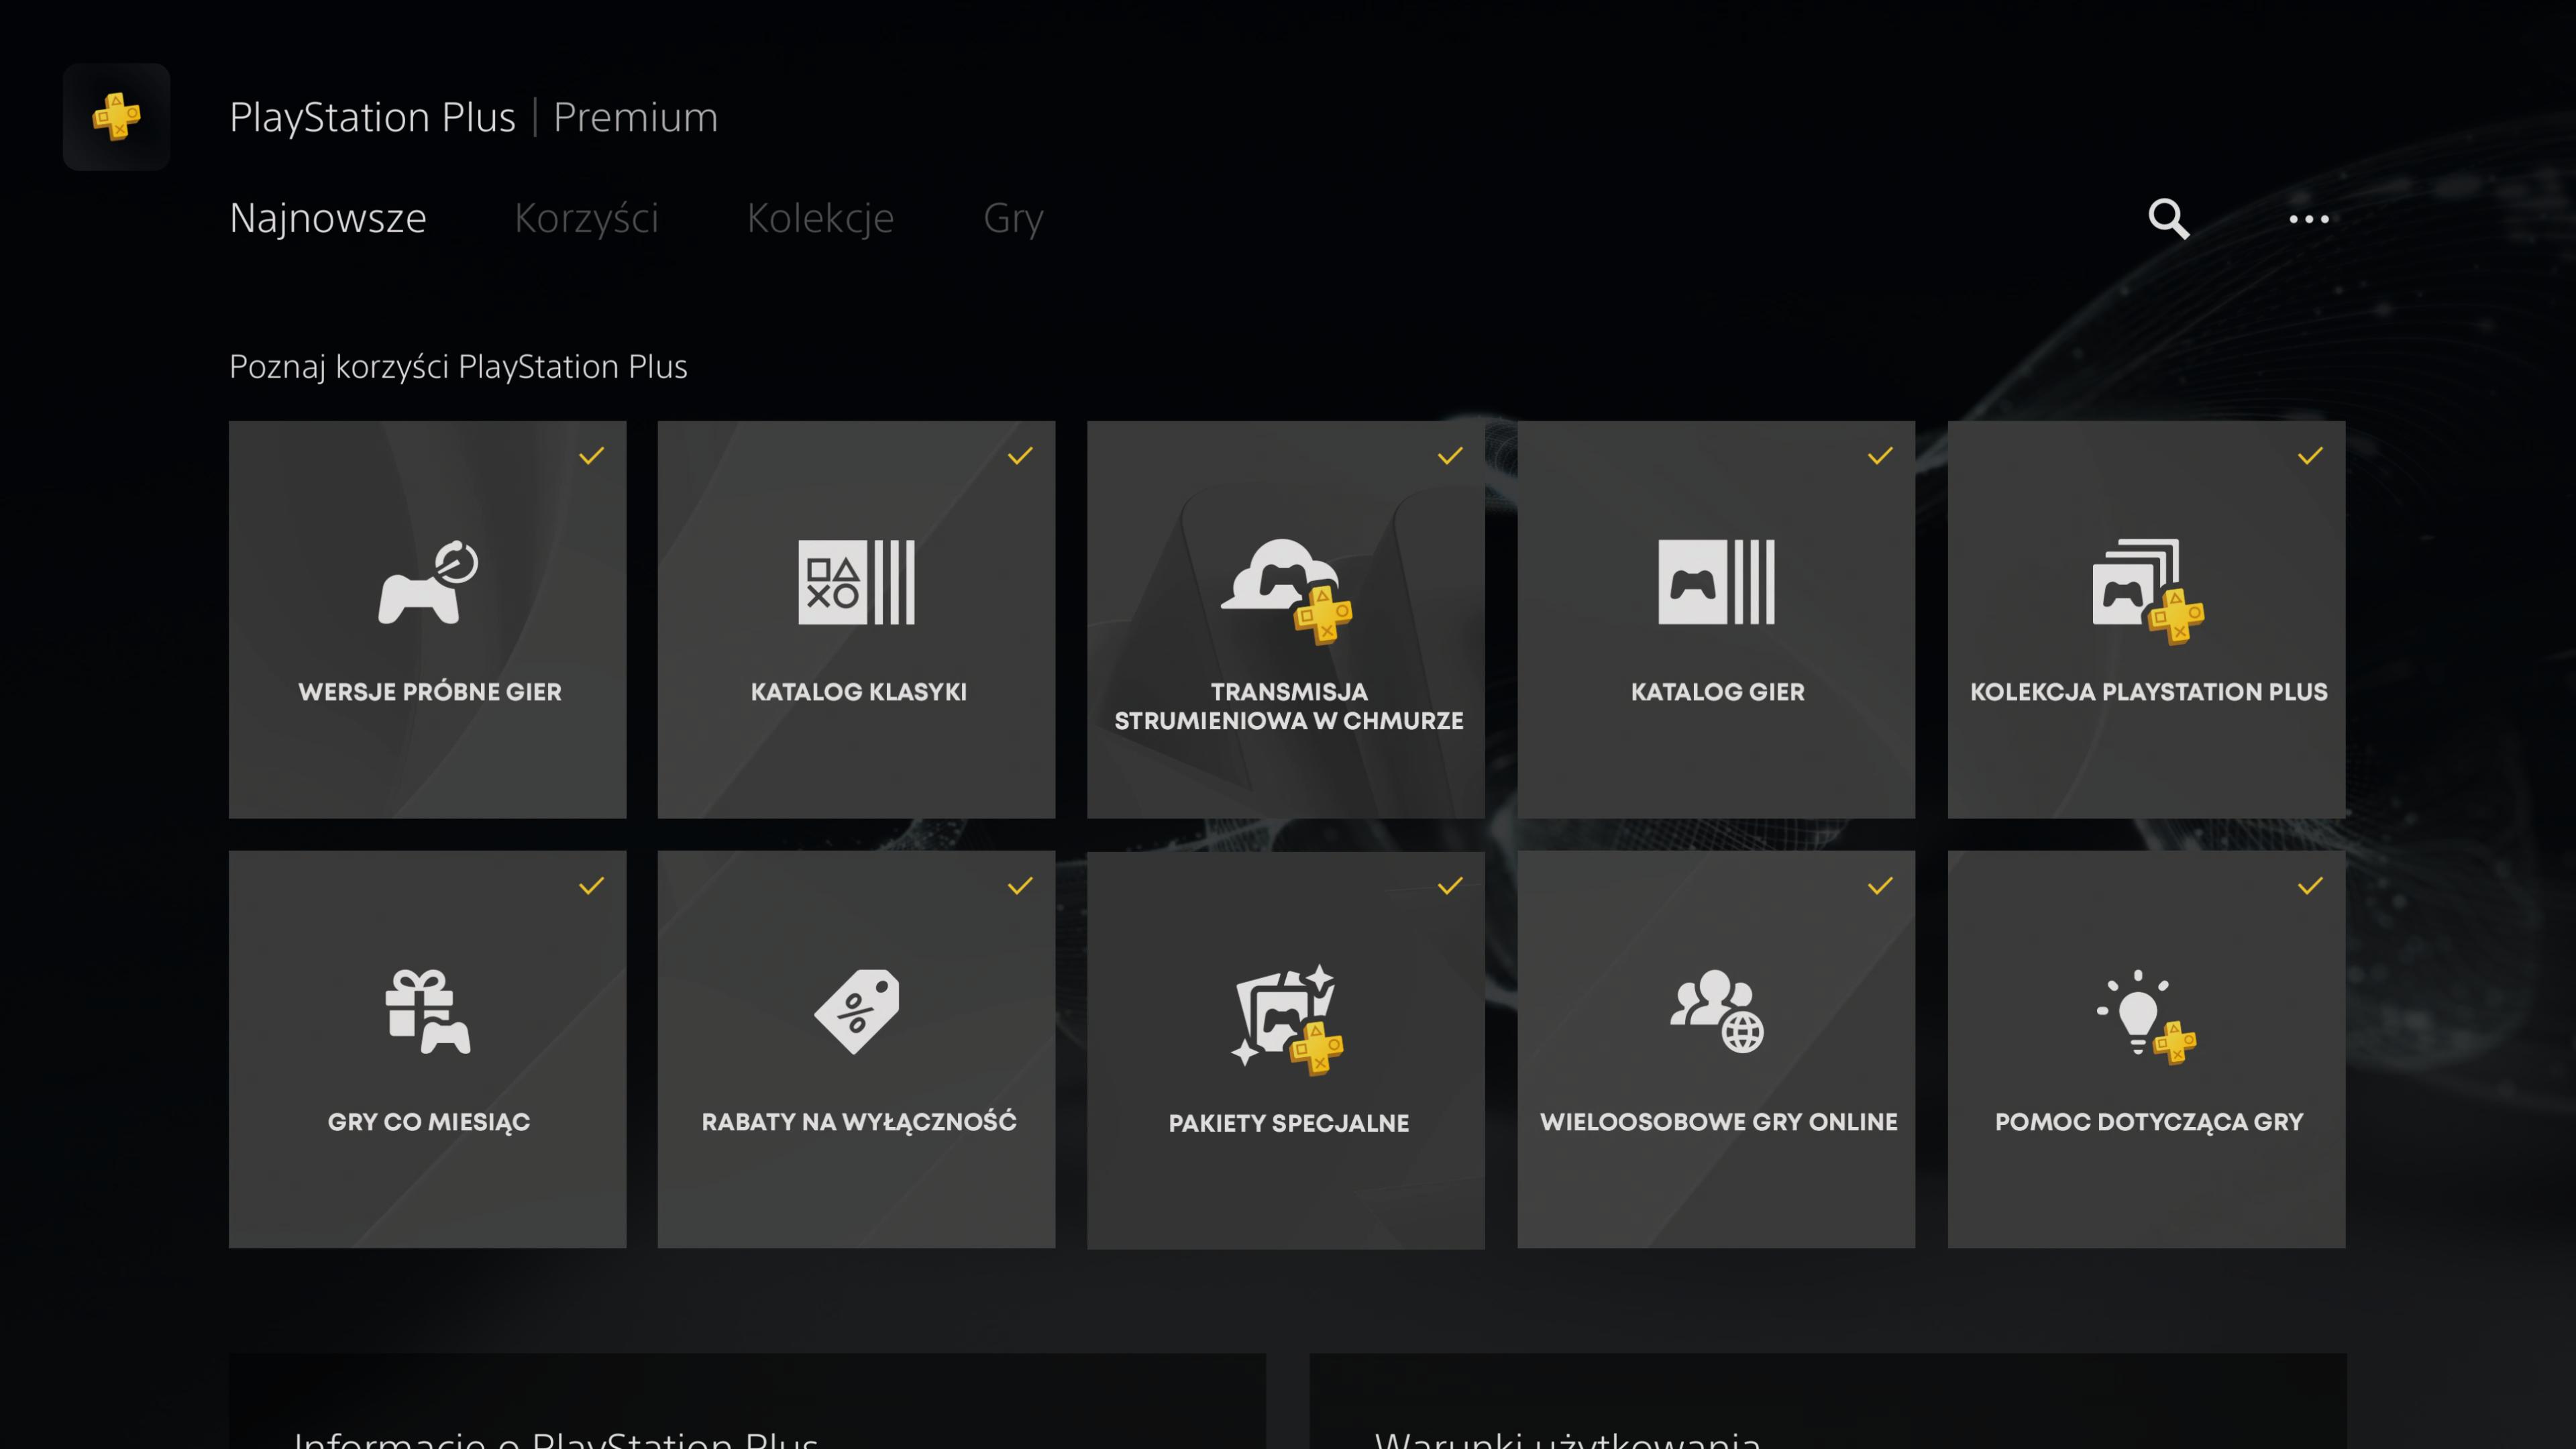Select the Game Catalog controller icon

point(1716,582)
